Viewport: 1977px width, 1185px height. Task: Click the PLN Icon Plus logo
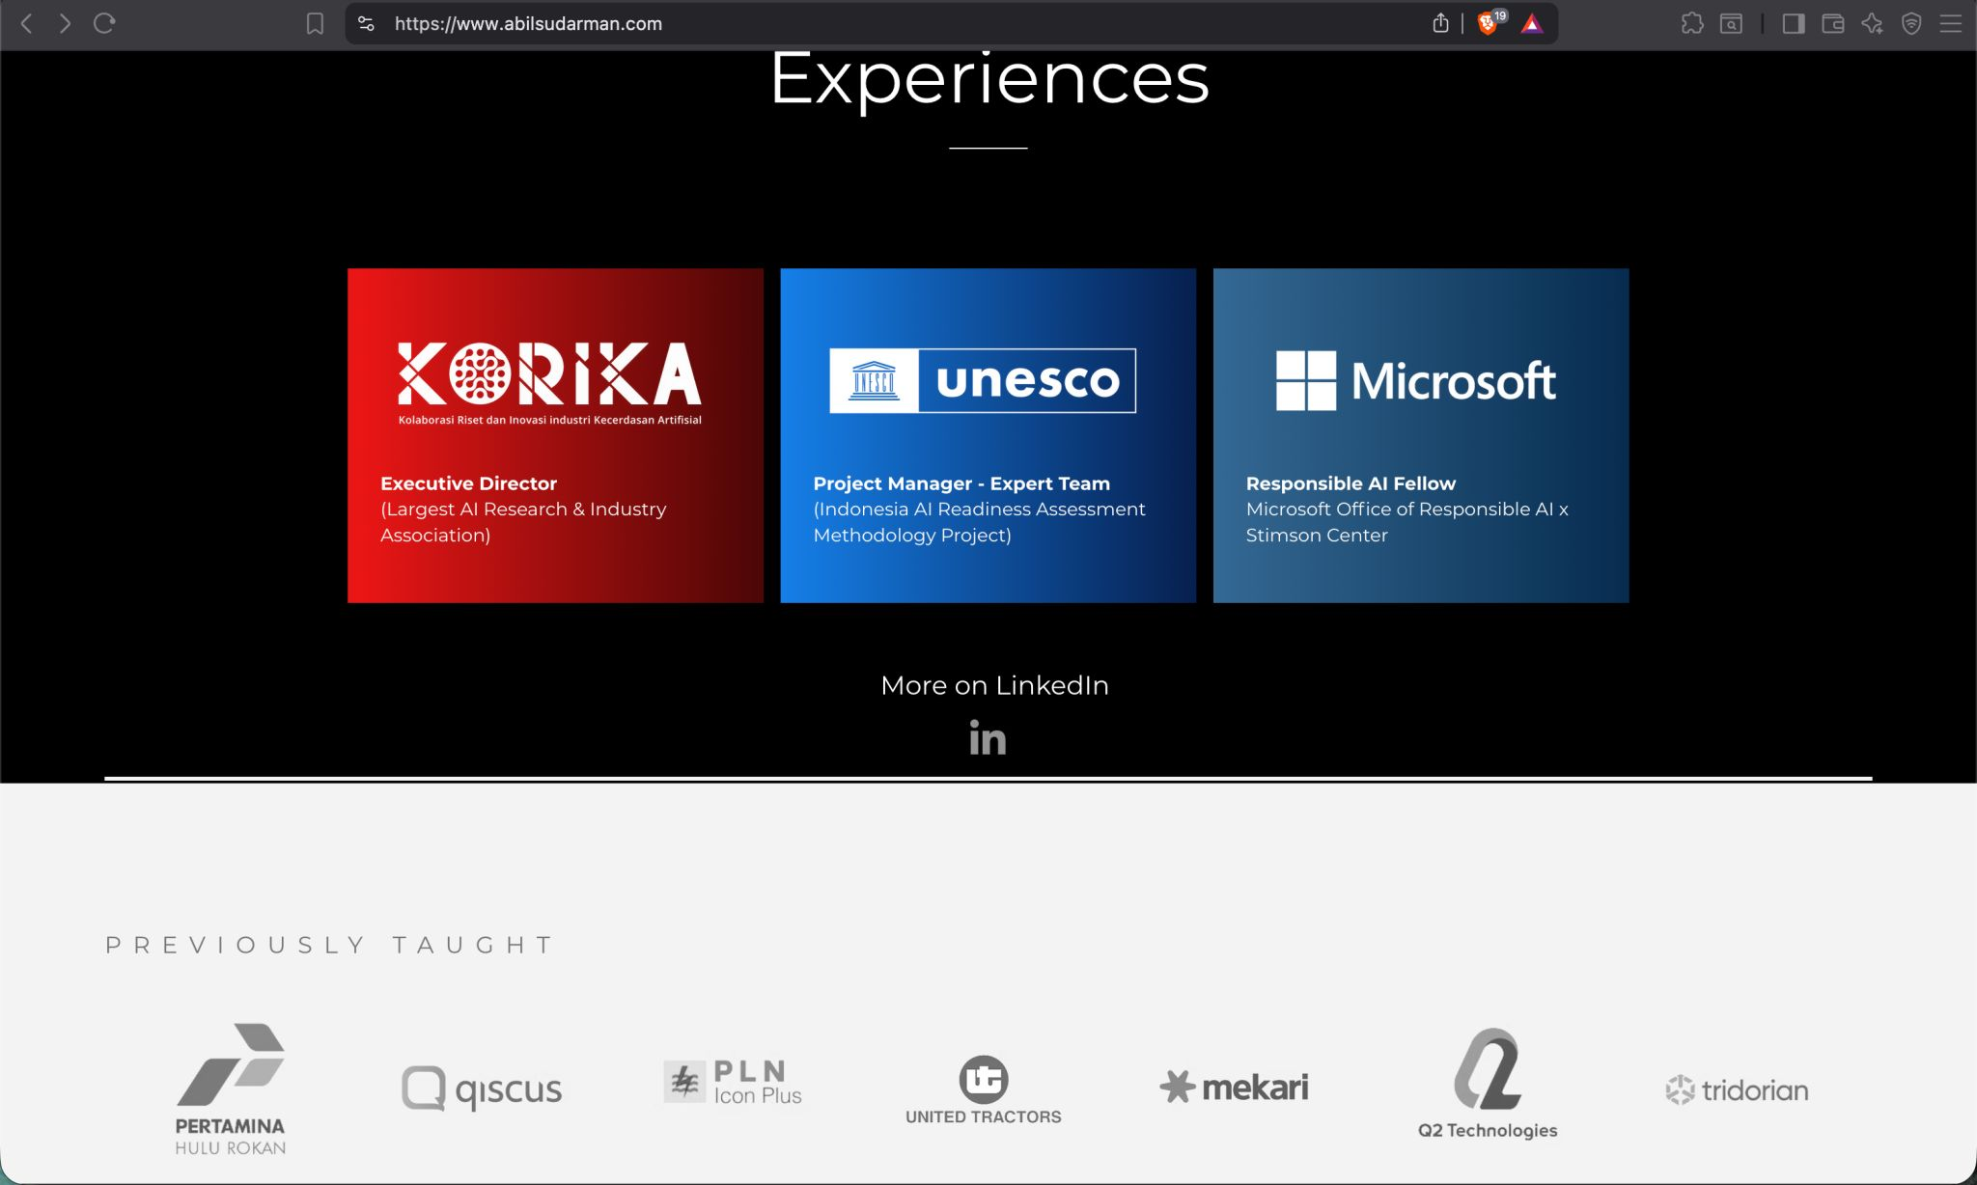tap(733, 1082)
